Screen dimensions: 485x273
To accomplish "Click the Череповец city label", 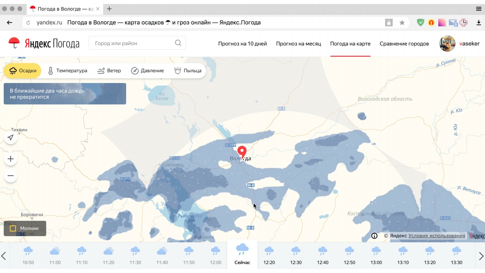I will point(171,165).
